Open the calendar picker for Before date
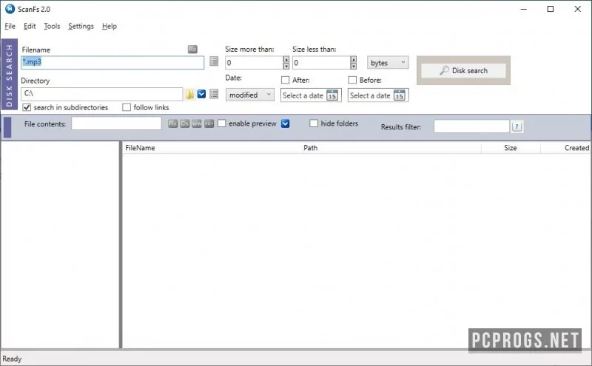The image size is (592, 366). (x=400, y=95)
